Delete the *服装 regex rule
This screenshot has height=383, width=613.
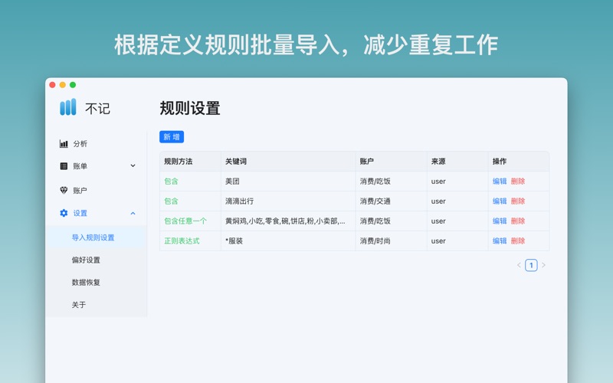point(518,241)
